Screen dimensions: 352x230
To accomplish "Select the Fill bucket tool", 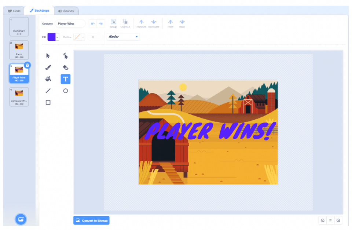I will click(48, 79).
